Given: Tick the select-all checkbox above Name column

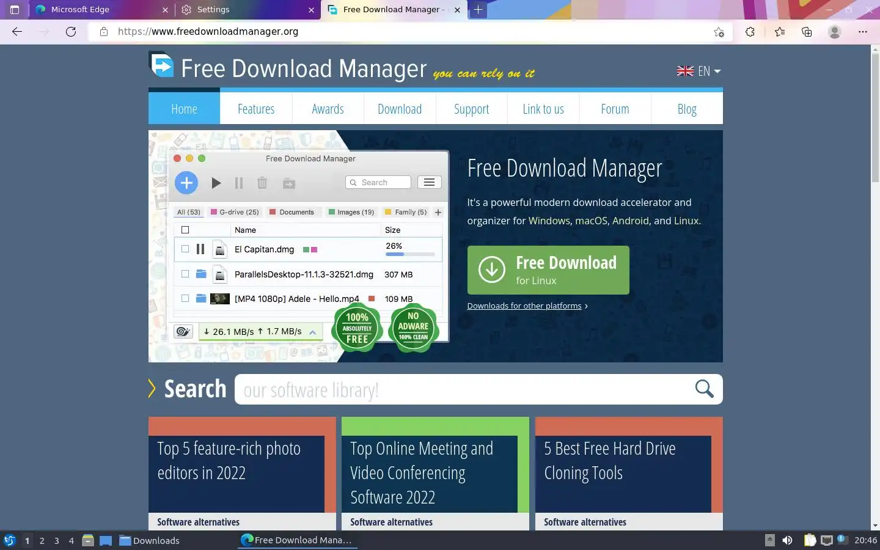Looking at the screenshot, I should pyautogui.click(x=185, y=230).
